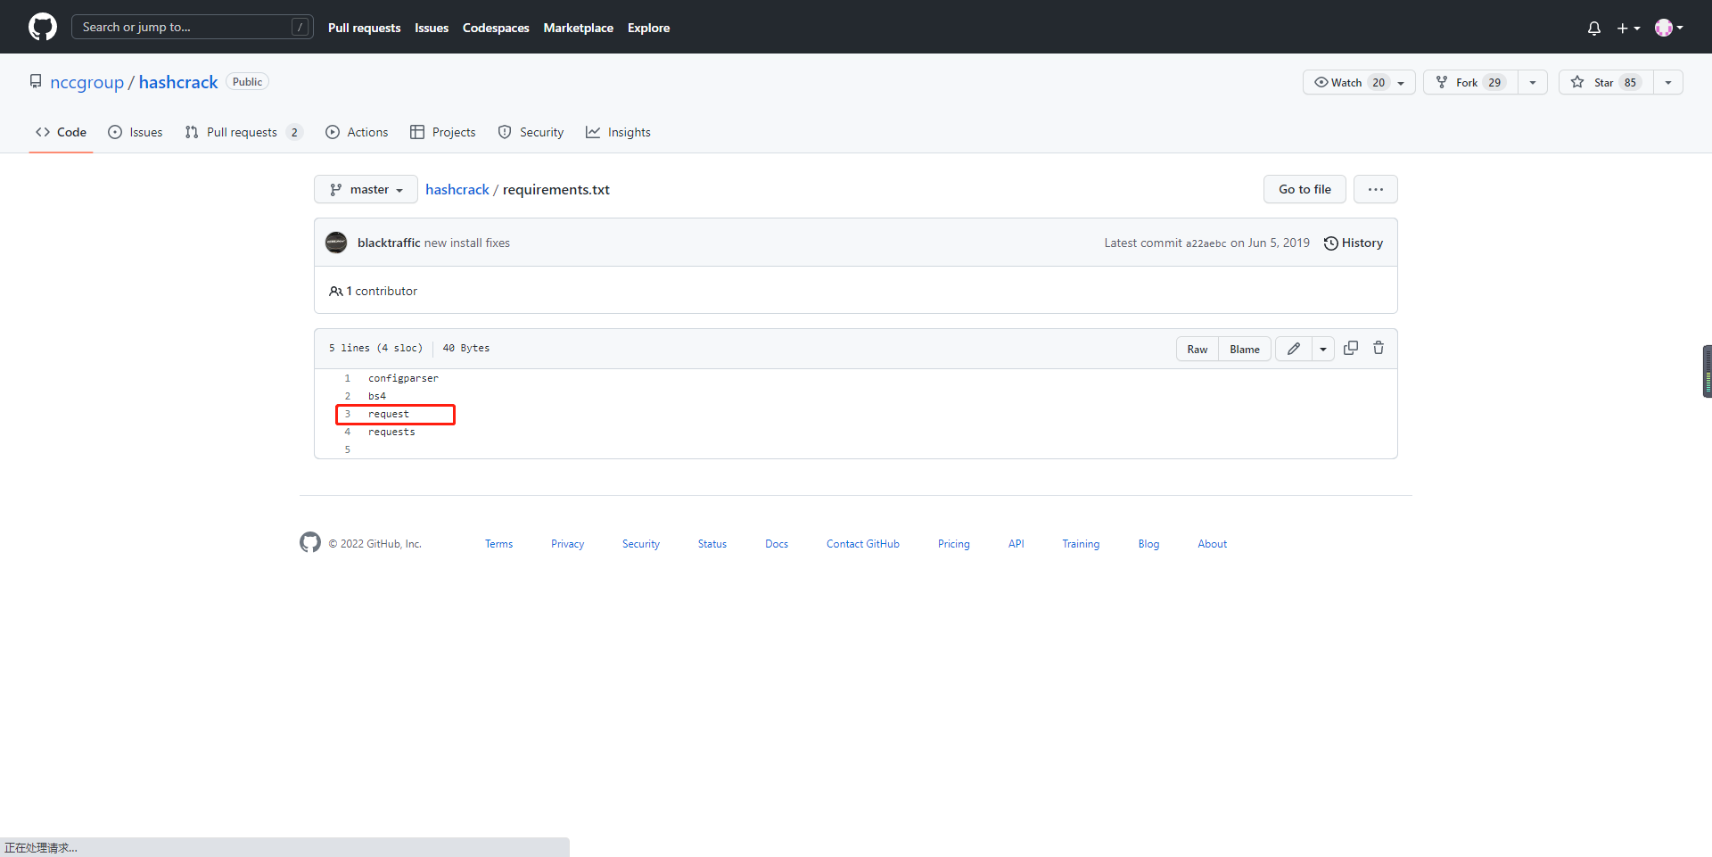Expand the master branch dropdown

pyautogui.click(x=365, y=189)
